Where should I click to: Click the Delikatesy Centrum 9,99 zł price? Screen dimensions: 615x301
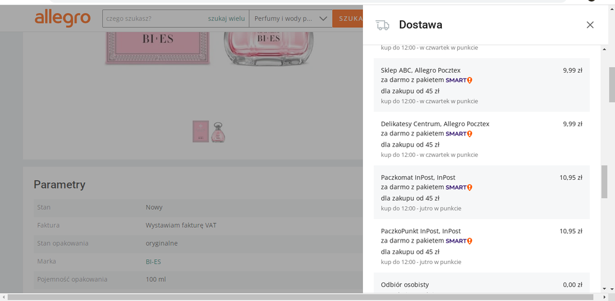click(572, 124)
